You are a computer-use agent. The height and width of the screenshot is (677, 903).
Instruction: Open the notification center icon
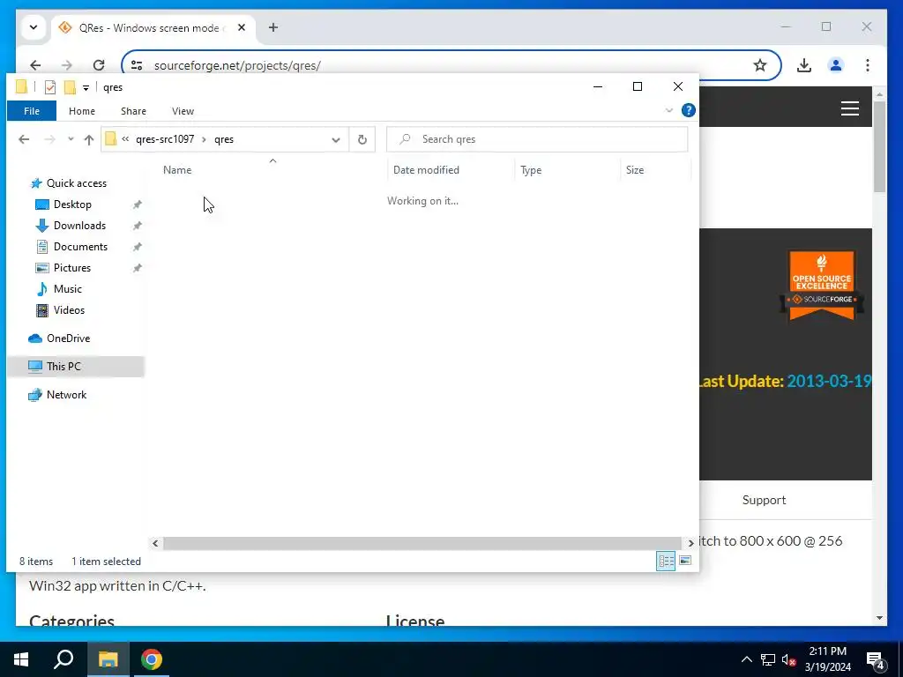(x=876, y=661)
